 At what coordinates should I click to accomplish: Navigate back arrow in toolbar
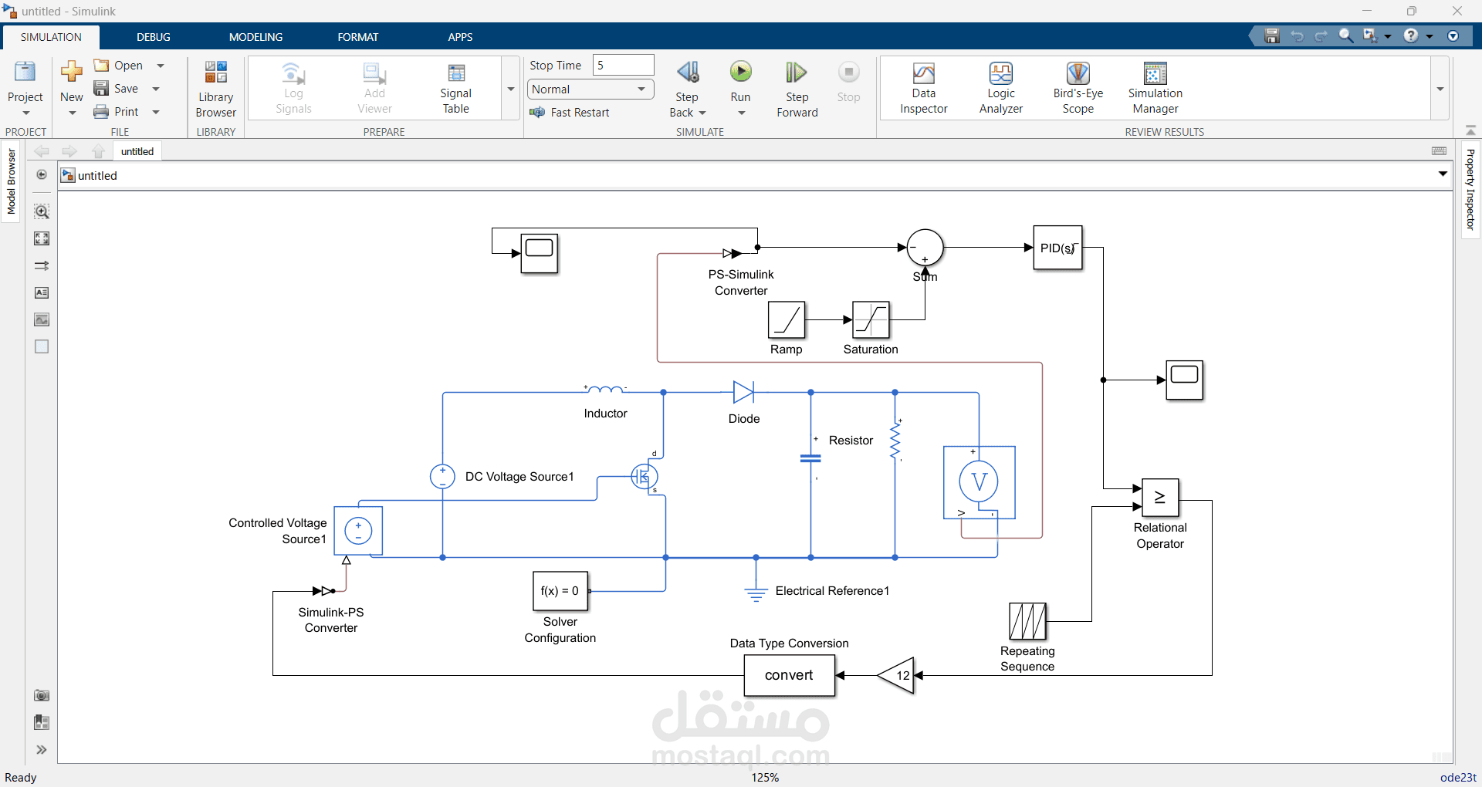[42, 151]
